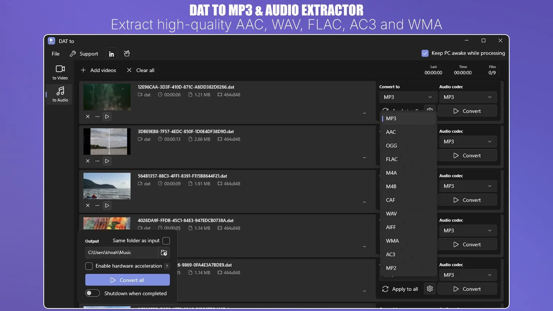Expand Audio codec dropdown for first file

[x=467, y=97]
